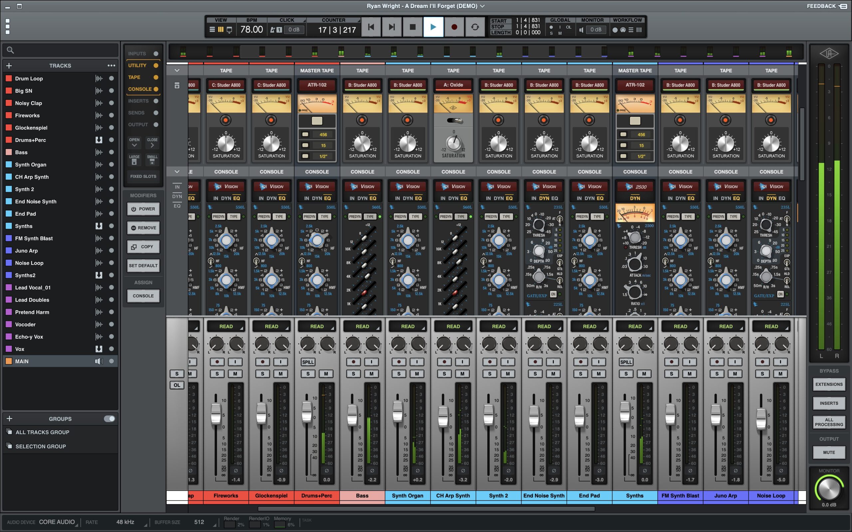
Task: Toggle the UTILITY row visibility
Action: pyautogui.click(x=156, y=66)
